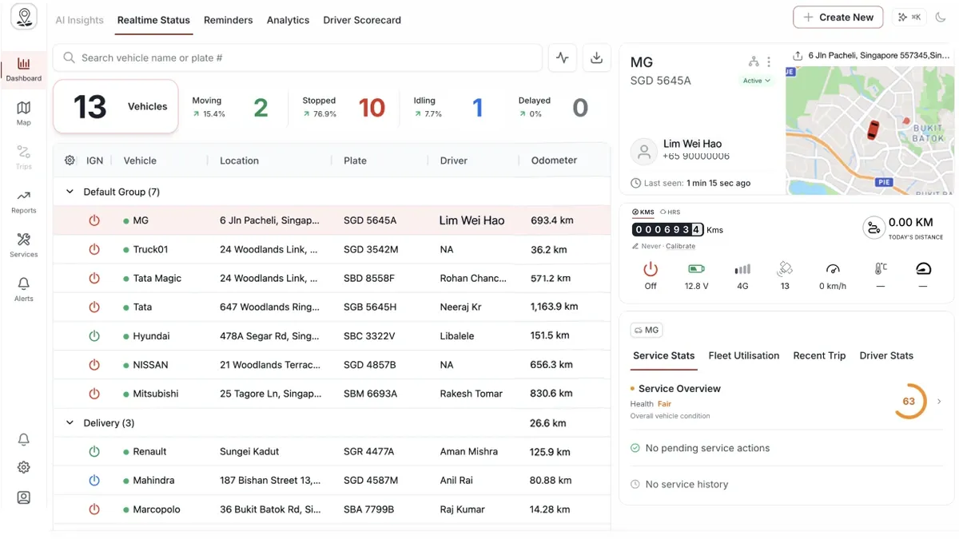Open the Dashboard sidebar icon
This screenshot has height=539, width=959.
(23, 69)
